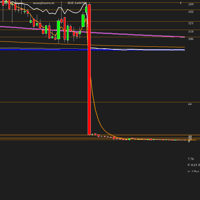200x200 pixels.
Task: Click the V: 0.21 X volume text
Action: pos(194,165)
